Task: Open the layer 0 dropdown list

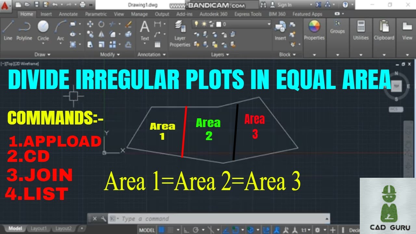Action: (x=268, y=24)
